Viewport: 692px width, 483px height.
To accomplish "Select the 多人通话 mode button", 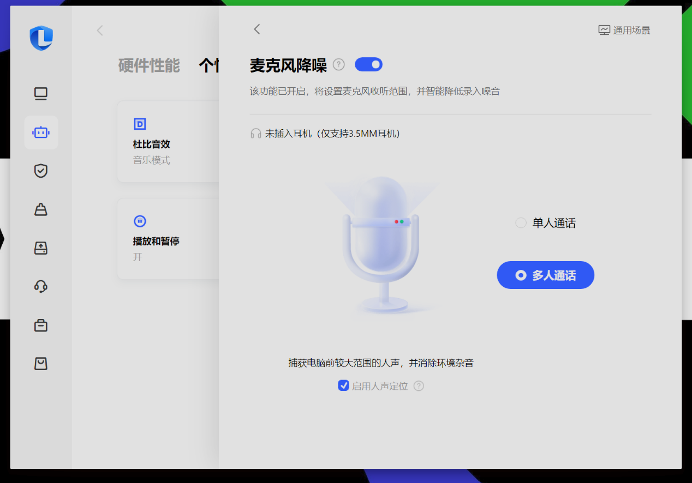I will tap(545, 275).
